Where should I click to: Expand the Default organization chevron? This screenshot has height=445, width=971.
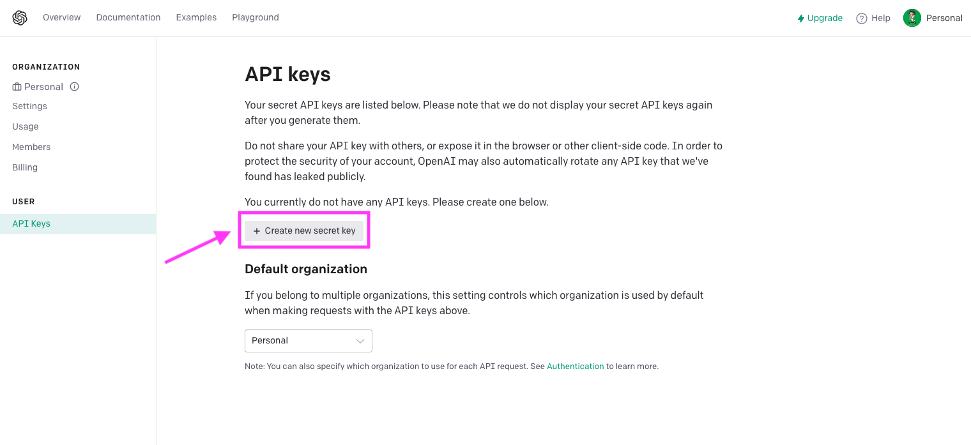(360, 341)
